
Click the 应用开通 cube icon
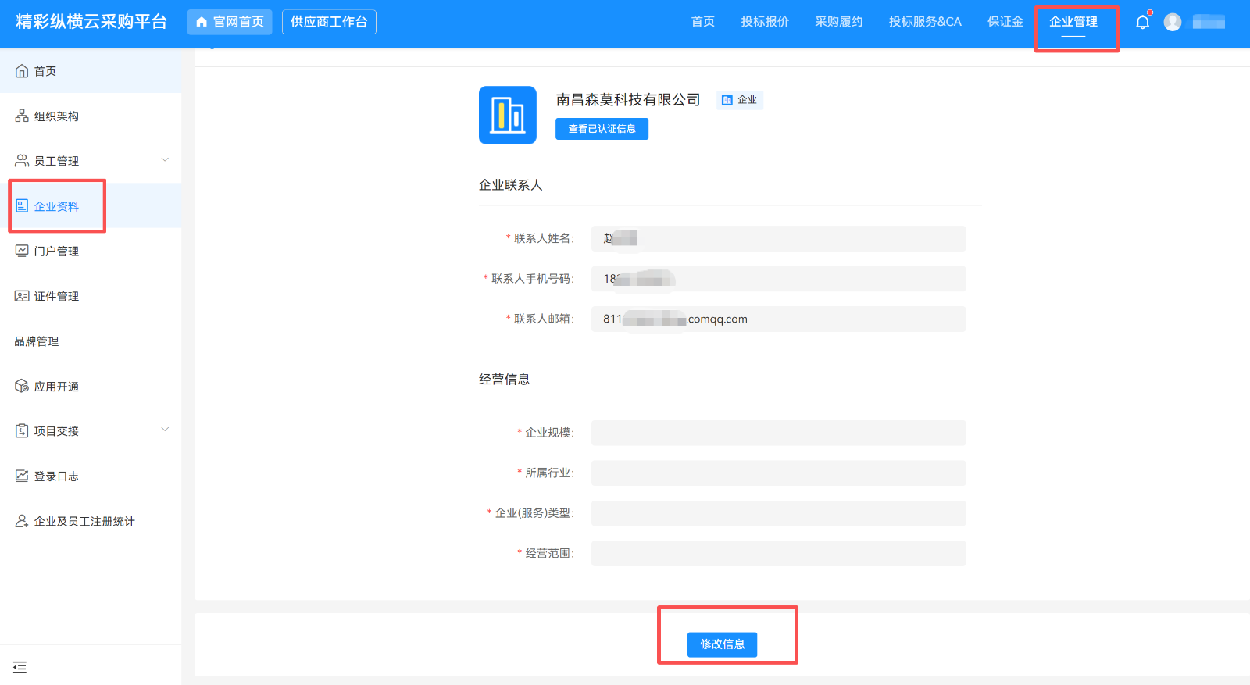coord(22,386)
